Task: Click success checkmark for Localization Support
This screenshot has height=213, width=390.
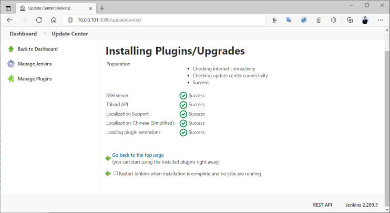Action: click(x=183, y=114)
